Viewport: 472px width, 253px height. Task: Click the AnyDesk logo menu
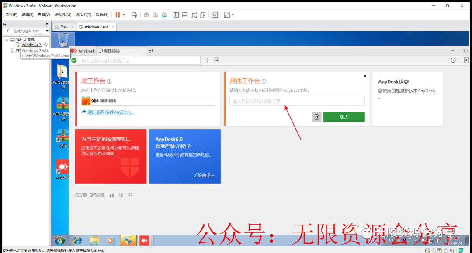[83, 51]
